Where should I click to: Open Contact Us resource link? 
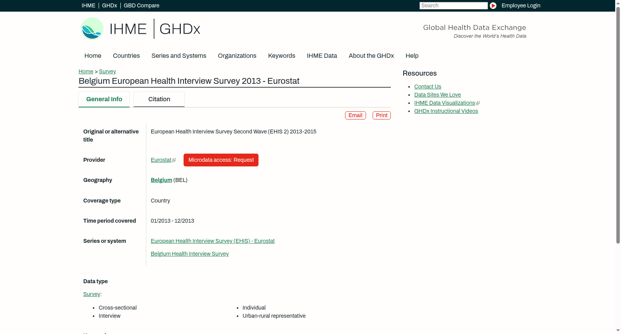point(428,87)
